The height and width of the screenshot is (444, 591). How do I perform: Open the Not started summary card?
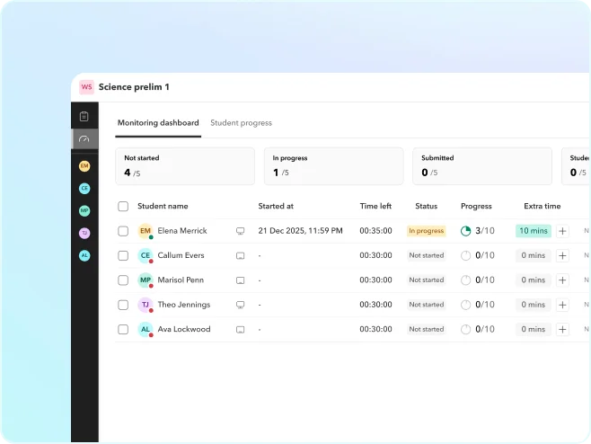(184, 165)
